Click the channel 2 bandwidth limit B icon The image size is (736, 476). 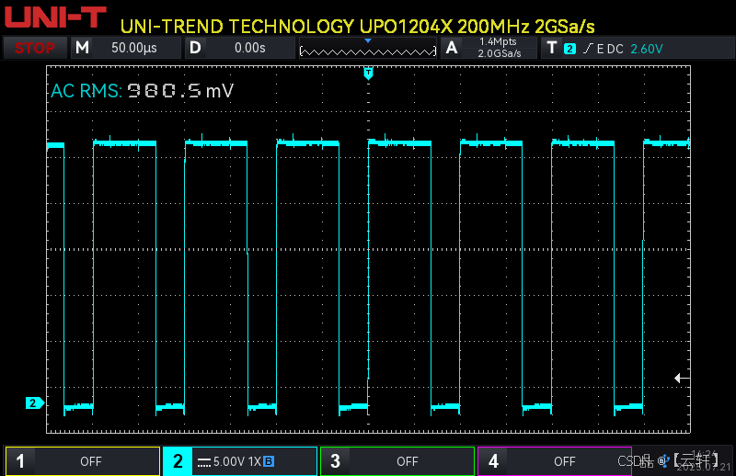[x=268, y=461]
